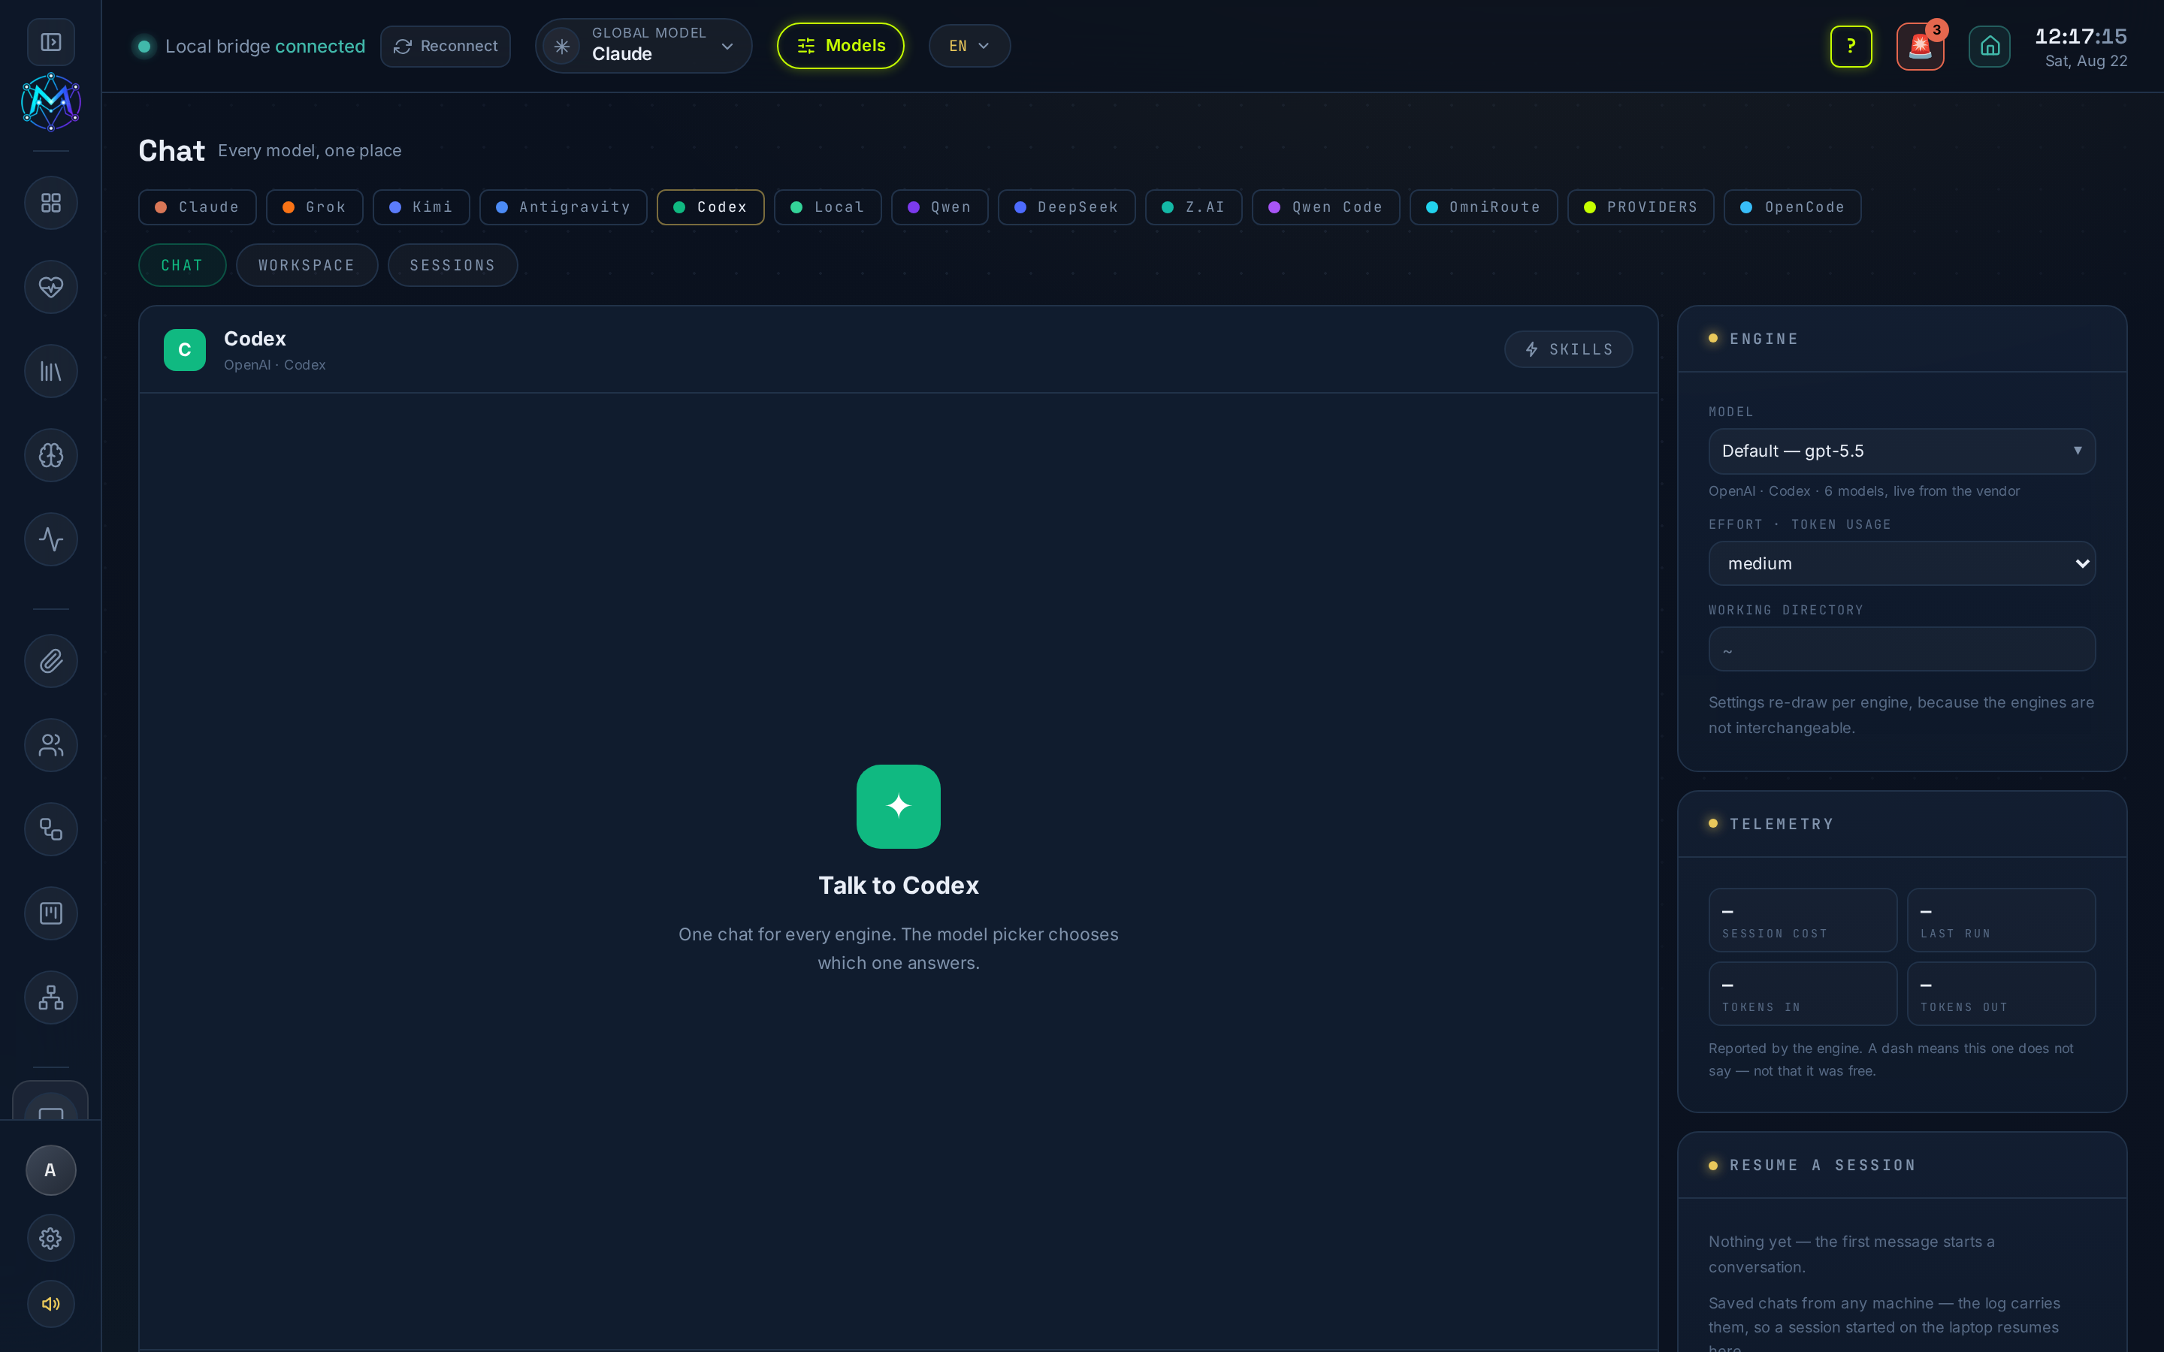The image size is (2164, 1352).
Task: Click the green Codex C avatar
Action: tap(185, 349)
